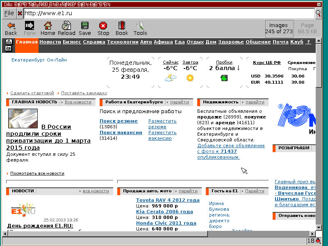Open the File menu

coord(9,14)
